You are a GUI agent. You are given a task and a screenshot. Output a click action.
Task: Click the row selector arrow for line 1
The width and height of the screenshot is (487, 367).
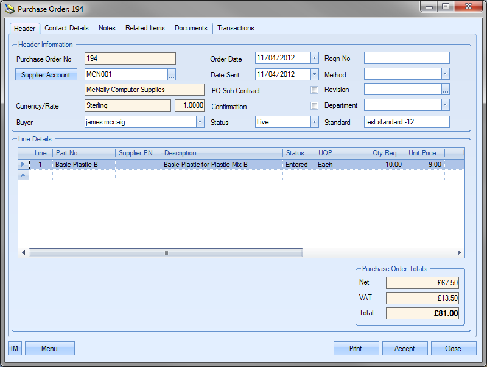[24, 165]
